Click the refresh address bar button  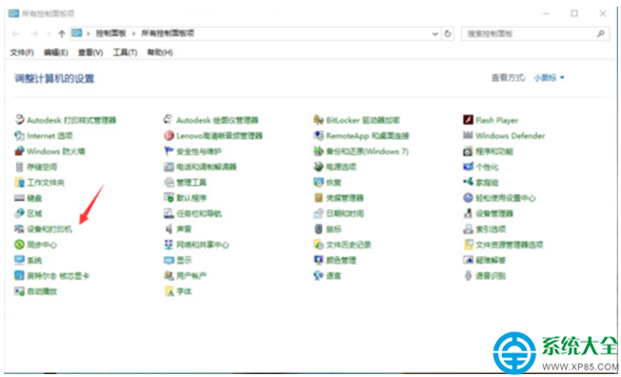[448, 33]
